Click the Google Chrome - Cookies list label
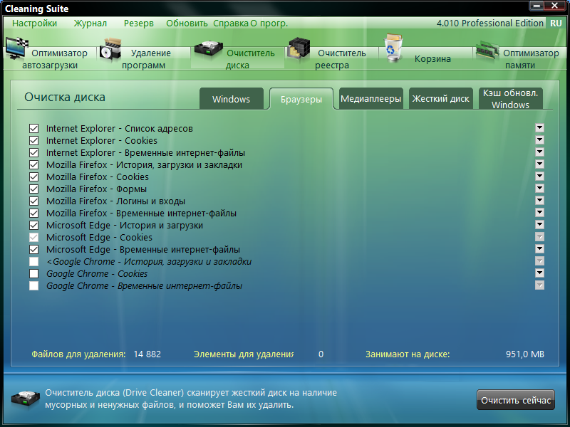 point(97,274)
